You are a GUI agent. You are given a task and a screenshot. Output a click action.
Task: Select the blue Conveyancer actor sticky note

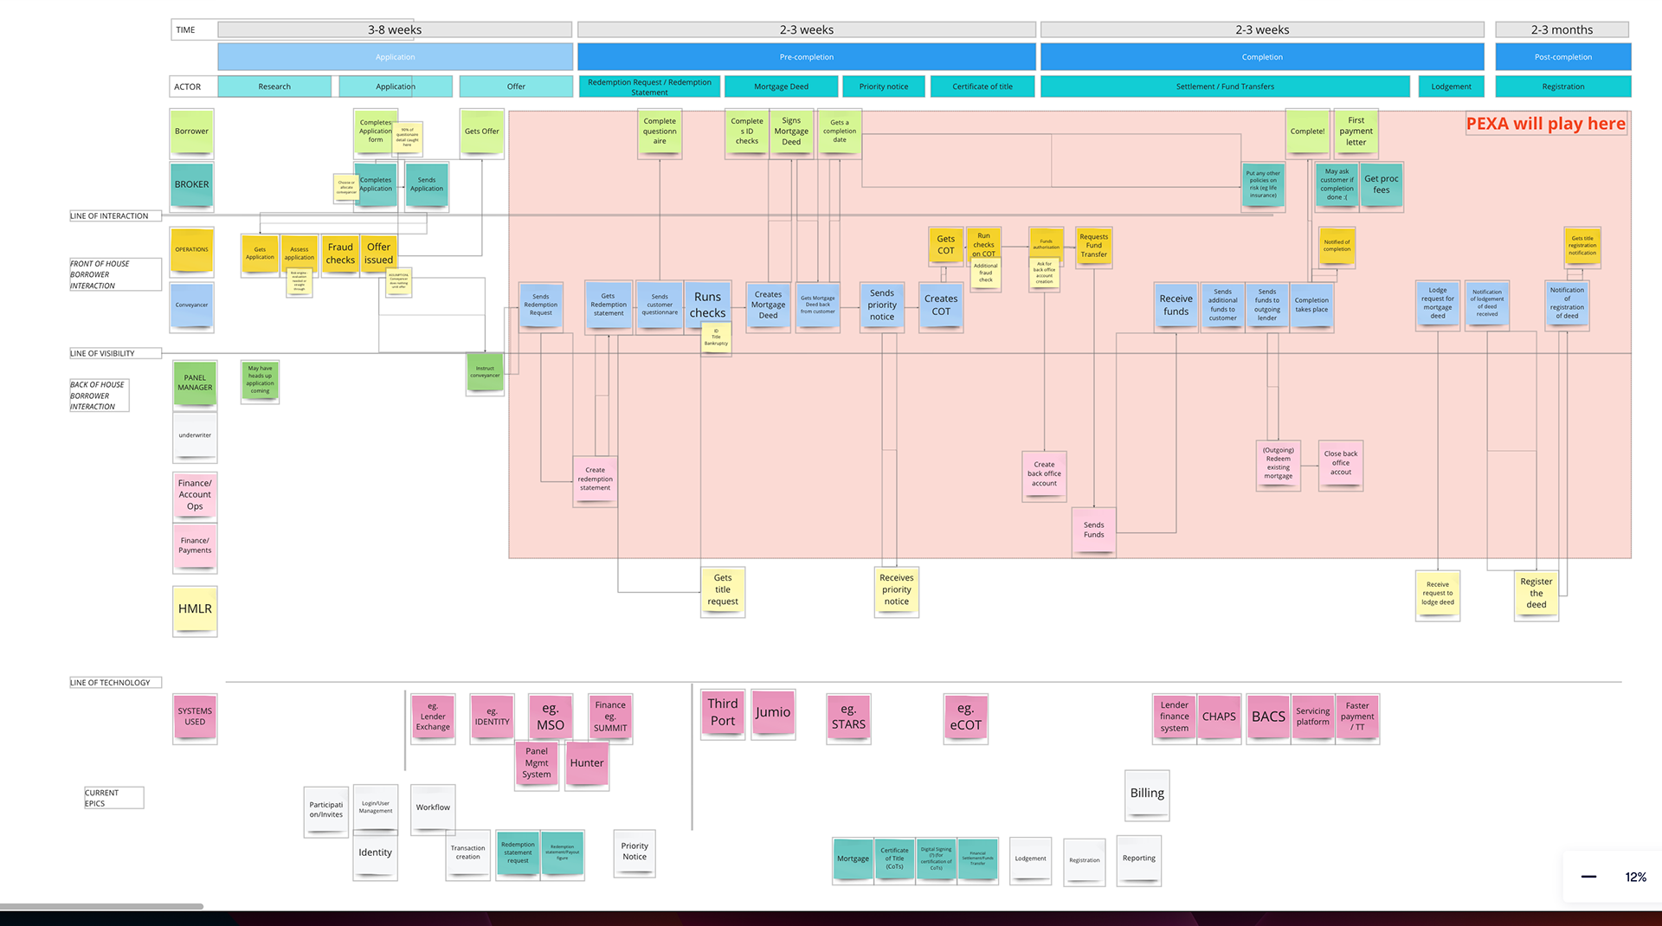click(191, 305)
